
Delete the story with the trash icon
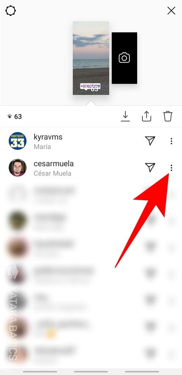point(168,116)
